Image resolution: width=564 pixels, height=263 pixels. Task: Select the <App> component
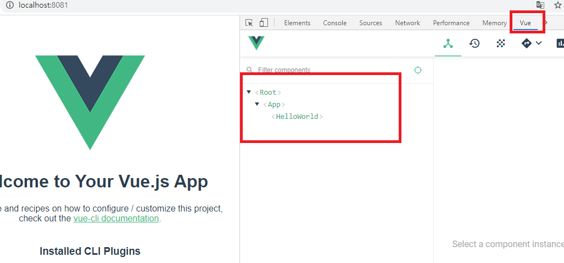(x=274, y=105)
